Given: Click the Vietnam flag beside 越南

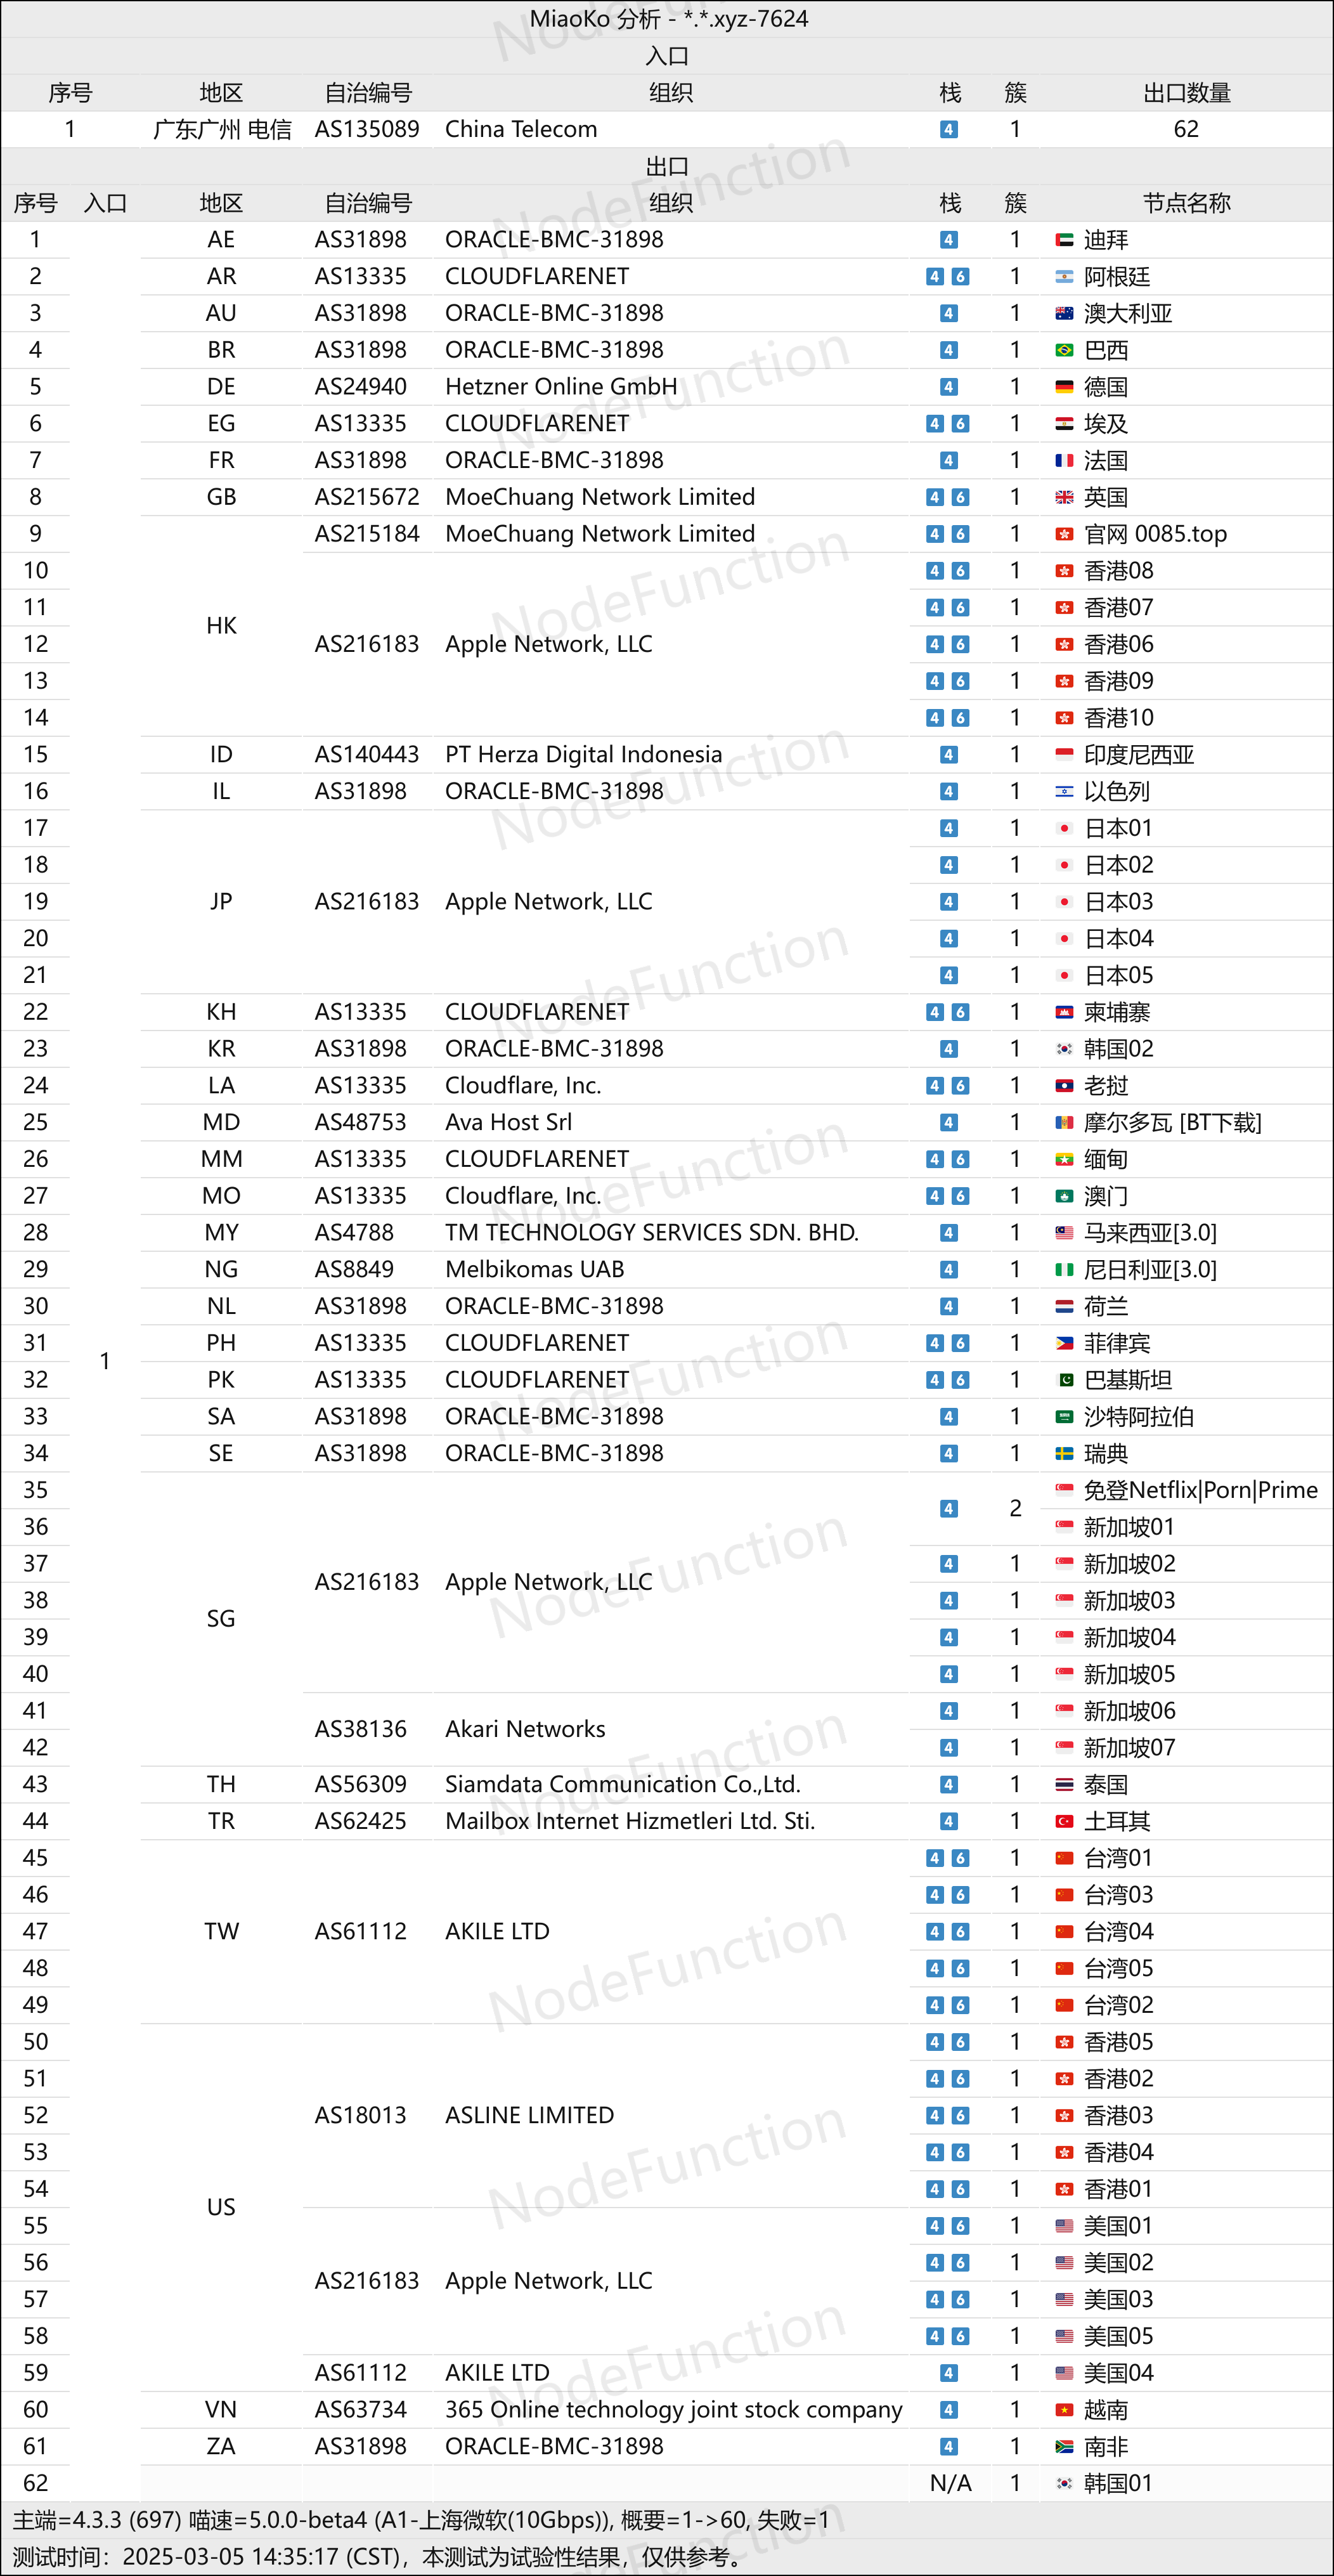Looking at the screenshot, I should (x=1064, y=2410).
